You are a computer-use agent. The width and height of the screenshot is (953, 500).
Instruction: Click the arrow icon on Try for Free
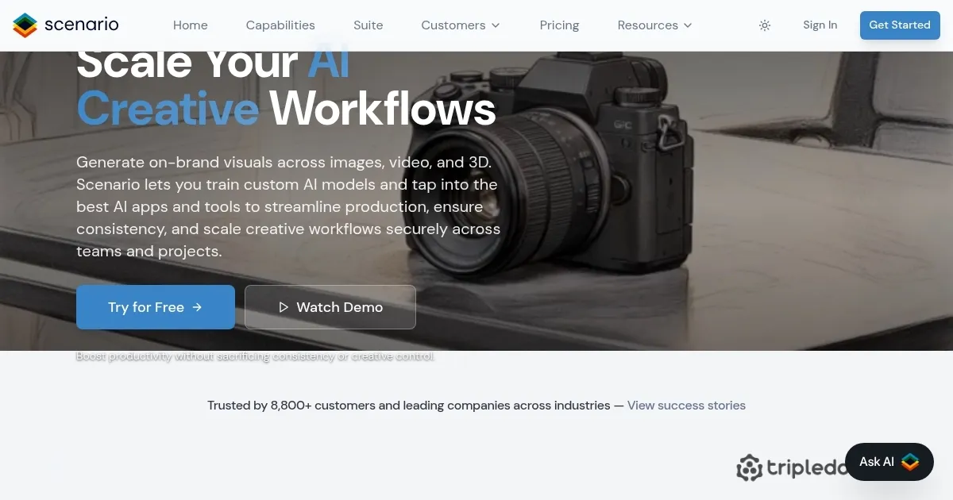pyautogui.click(x=197, y=307)
